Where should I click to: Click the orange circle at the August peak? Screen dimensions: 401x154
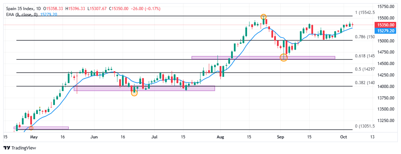click(263, 17)
